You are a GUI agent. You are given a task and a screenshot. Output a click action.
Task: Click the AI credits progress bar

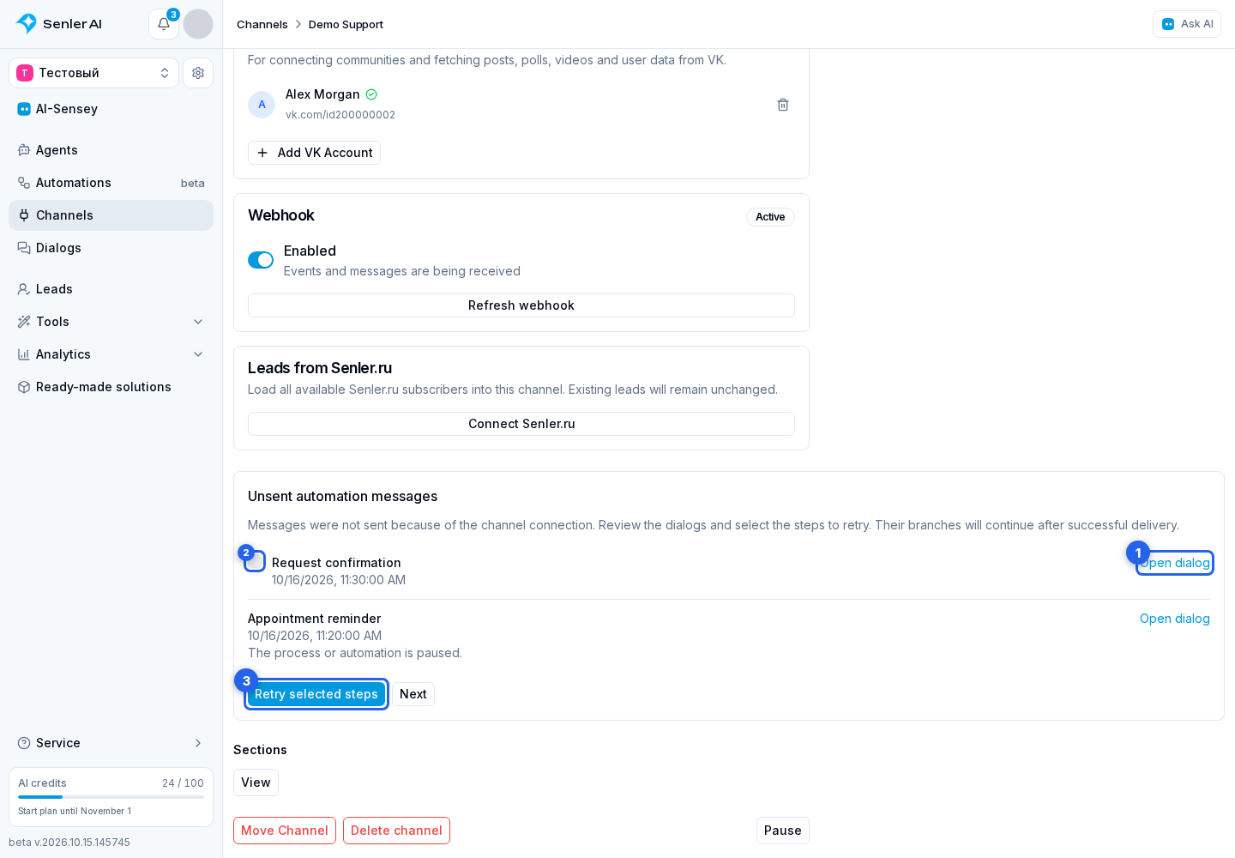(111, 797)
